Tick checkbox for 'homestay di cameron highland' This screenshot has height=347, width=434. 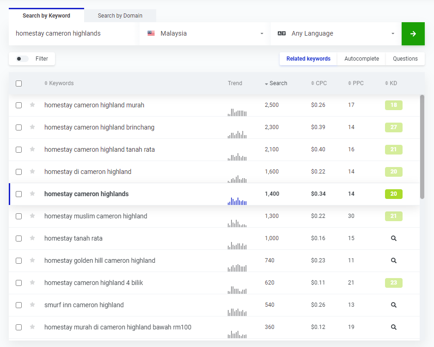[x=18, y=172]
